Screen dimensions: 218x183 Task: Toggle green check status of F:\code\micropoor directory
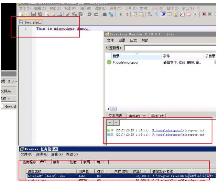click(x=109, y=62)
